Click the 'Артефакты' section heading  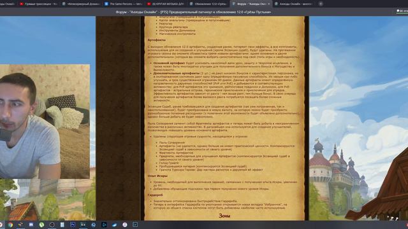[157, 40]
